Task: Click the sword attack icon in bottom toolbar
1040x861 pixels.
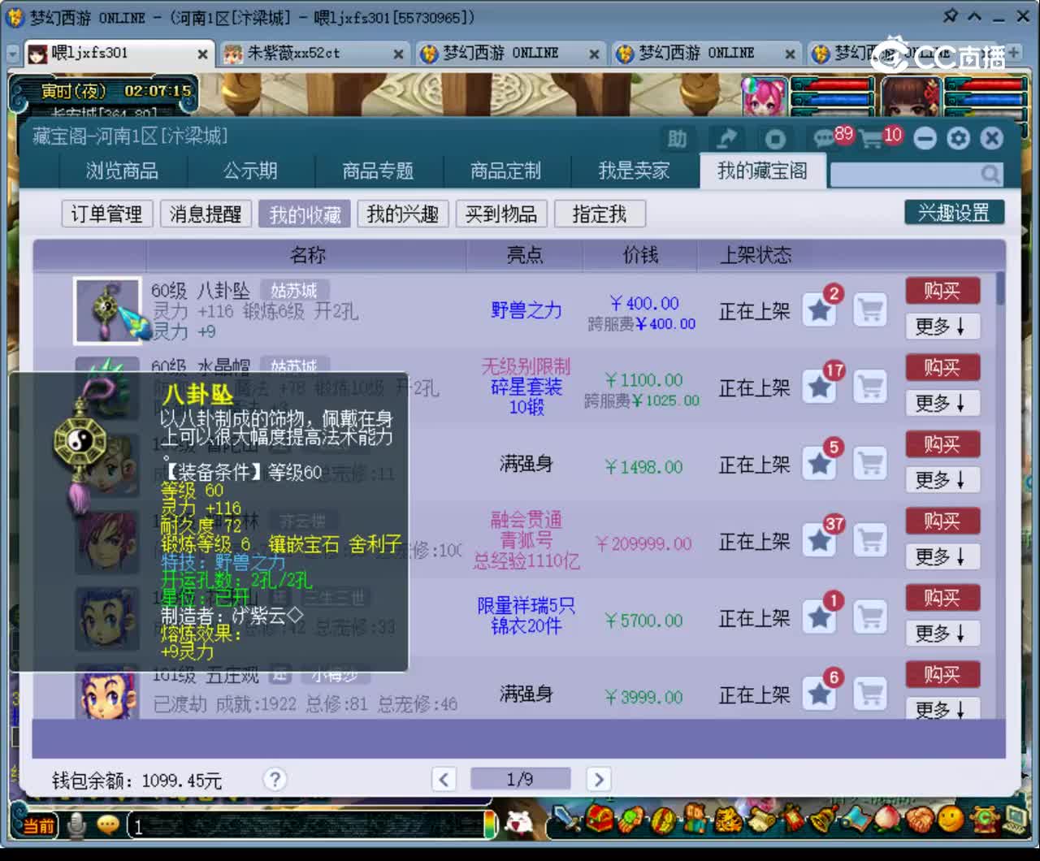Action: [567, 819]
